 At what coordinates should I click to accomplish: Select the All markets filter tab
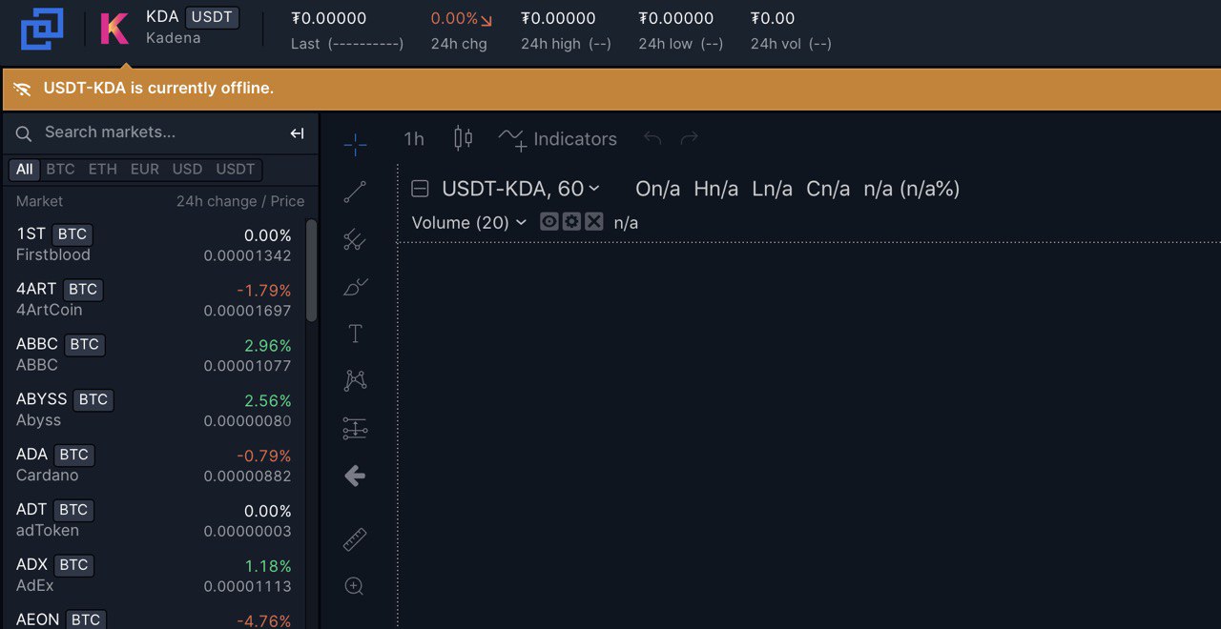24,170
